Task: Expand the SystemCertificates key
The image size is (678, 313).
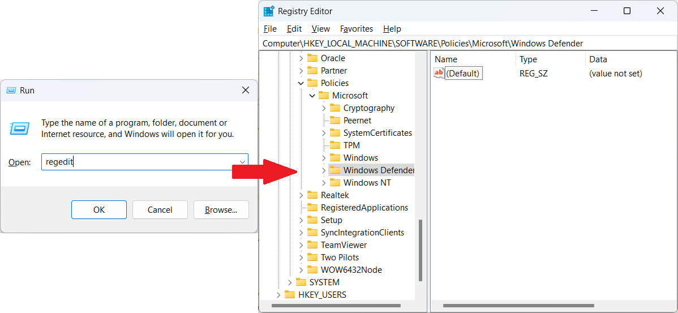Action: click(x=324, y=132)
